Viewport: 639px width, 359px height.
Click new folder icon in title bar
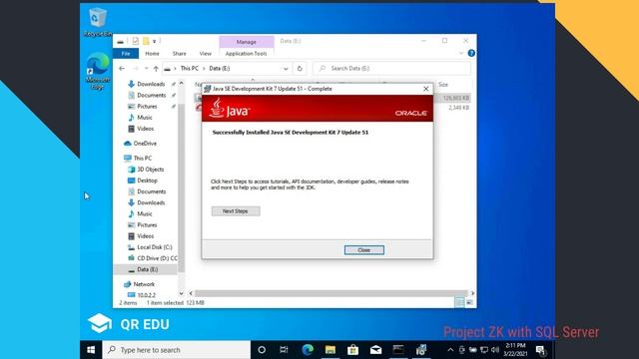[x=146, y=41]
